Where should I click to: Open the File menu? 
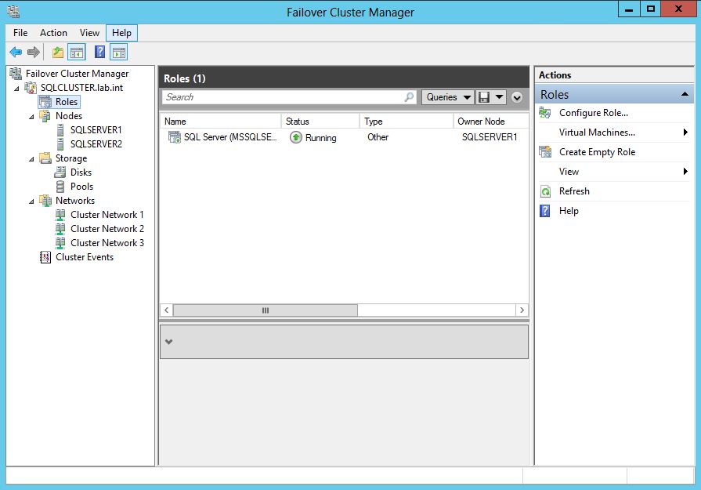tap(20, 33)
